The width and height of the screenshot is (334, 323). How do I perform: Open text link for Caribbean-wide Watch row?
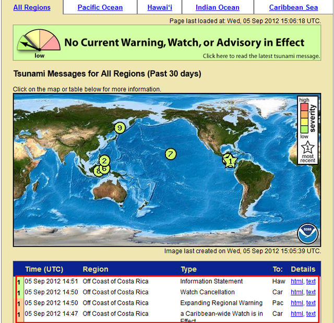click(x=311, y=314)
